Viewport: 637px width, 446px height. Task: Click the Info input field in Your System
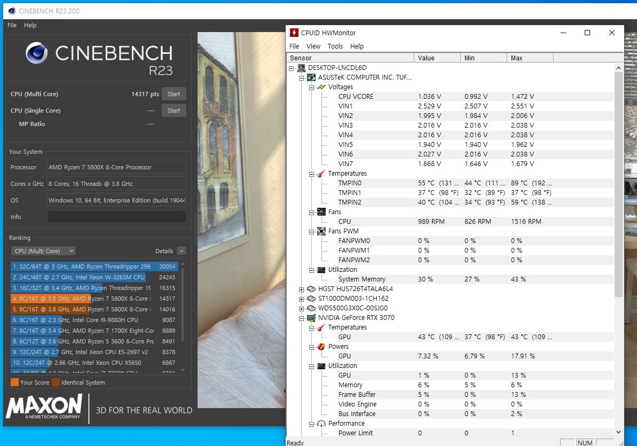[116, 217]
